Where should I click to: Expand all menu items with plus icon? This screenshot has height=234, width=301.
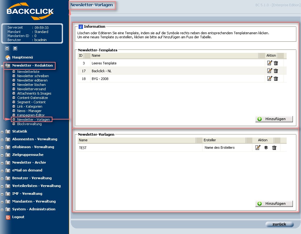pos(7,48)
